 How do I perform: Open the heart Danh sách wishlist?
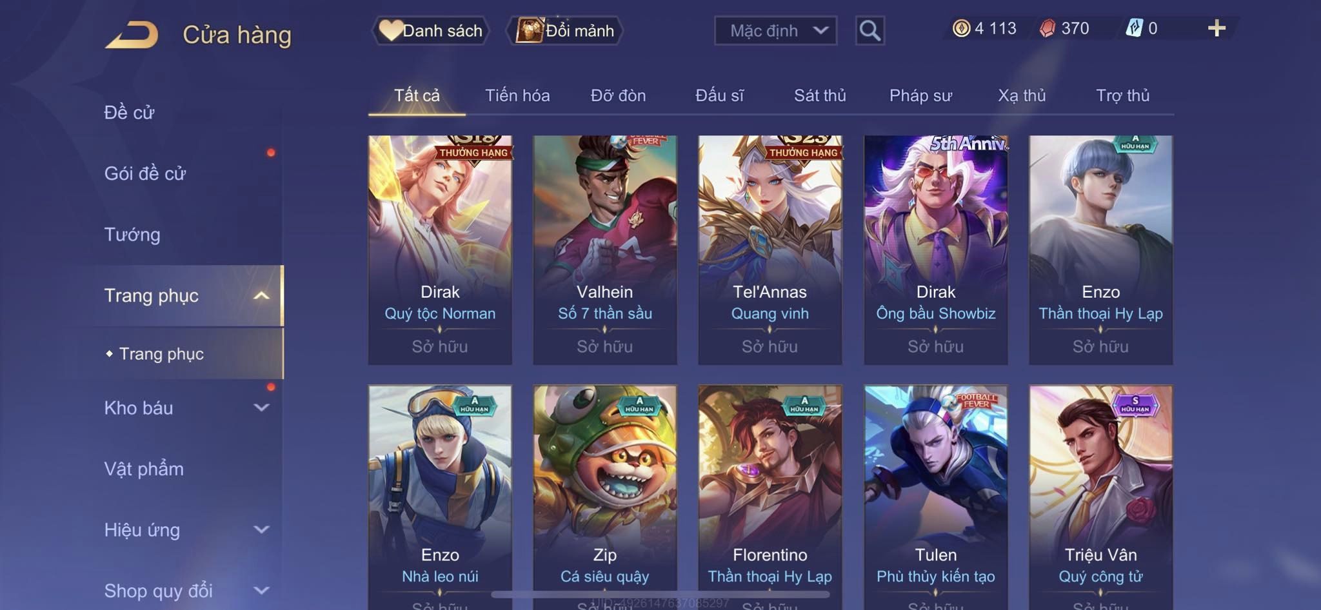(x=430, y=30)
